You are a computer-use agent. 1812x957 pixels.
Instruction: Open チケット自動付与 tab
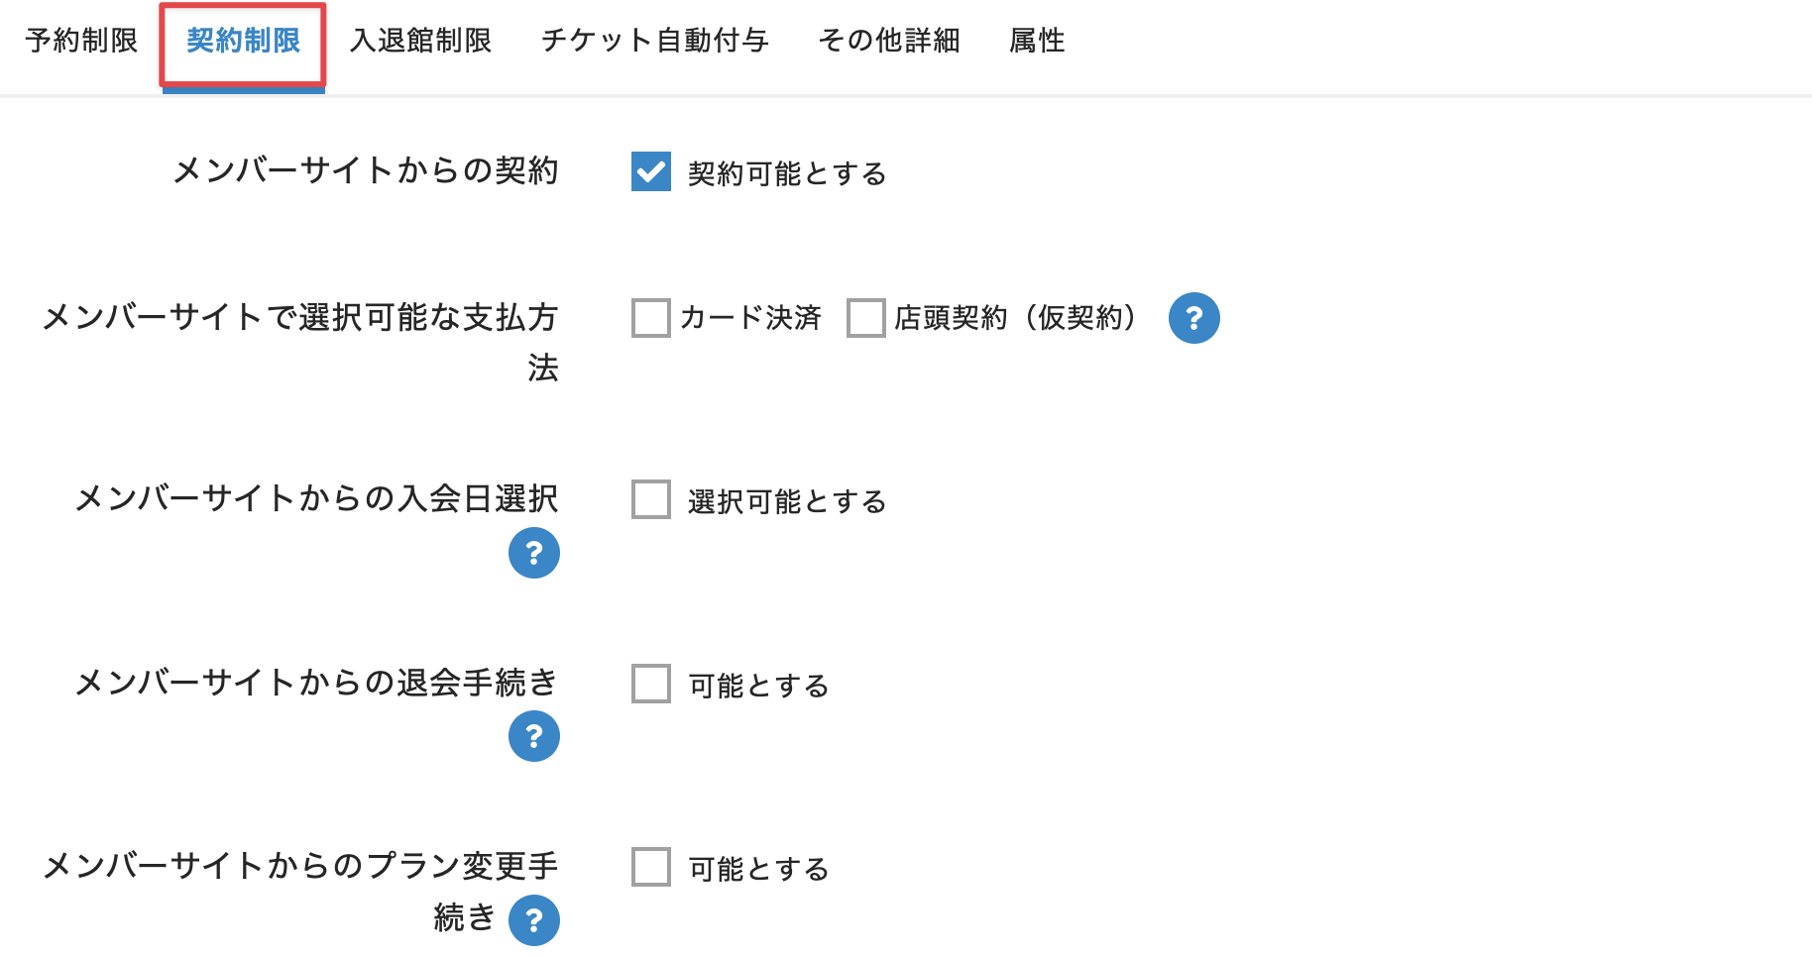655,41
